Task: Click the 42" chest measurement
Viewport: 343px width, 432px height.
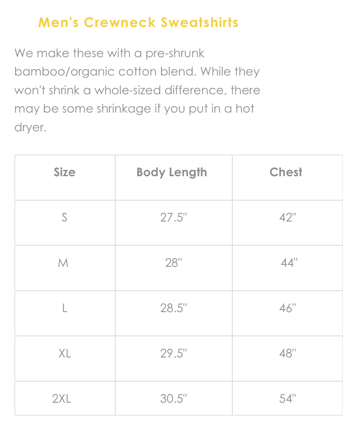Action: click(288, 218)
